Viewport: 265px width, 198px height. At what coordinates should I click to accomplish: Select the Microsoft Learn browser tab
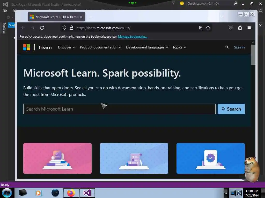point(56,17)
